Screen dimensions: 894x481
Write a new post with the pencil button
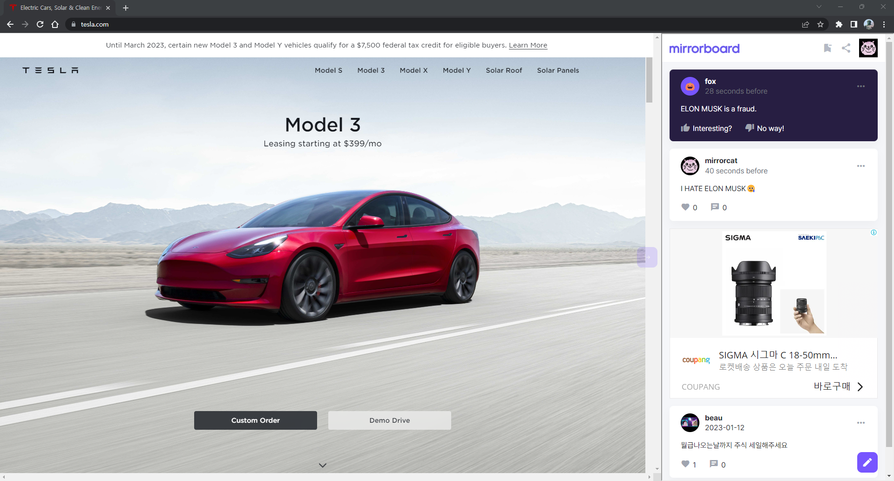pyautogui.click(x=867, y=462)
